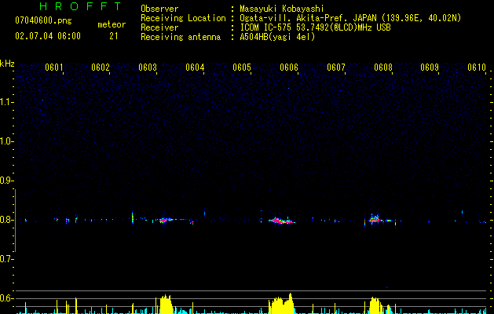Click the meteor count value 21
494x314 pixels.
tap(114, 36)
